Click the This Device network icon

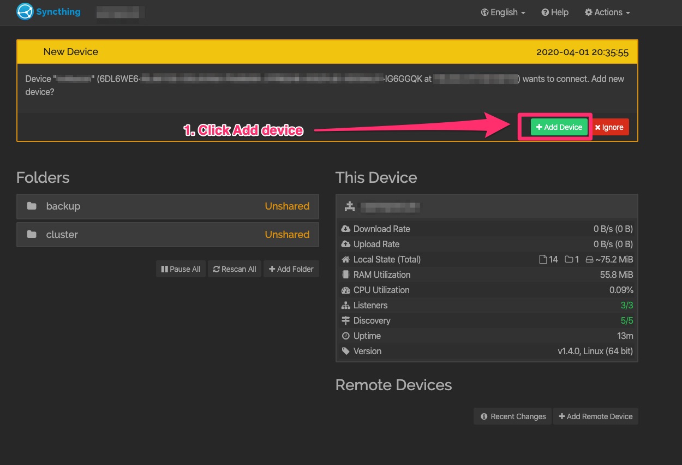point(350,207)
